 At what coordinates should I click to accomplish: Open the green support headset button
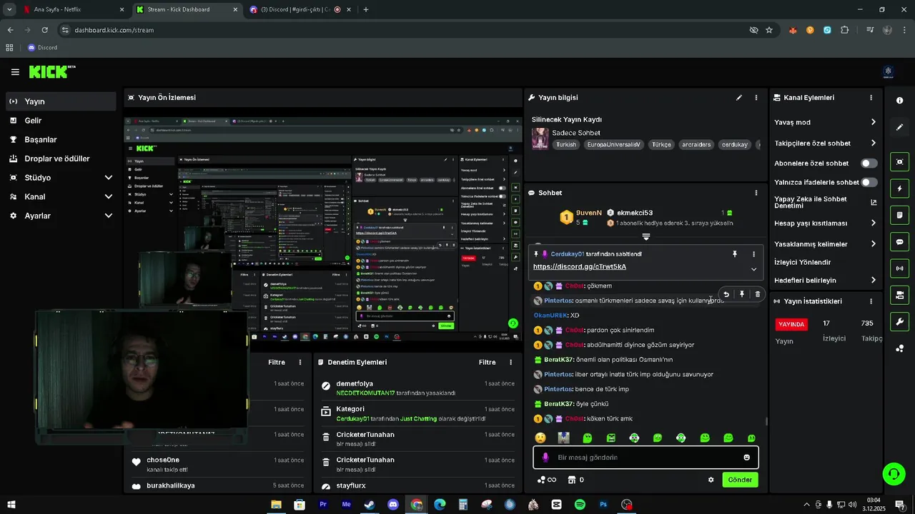(893, 473)
